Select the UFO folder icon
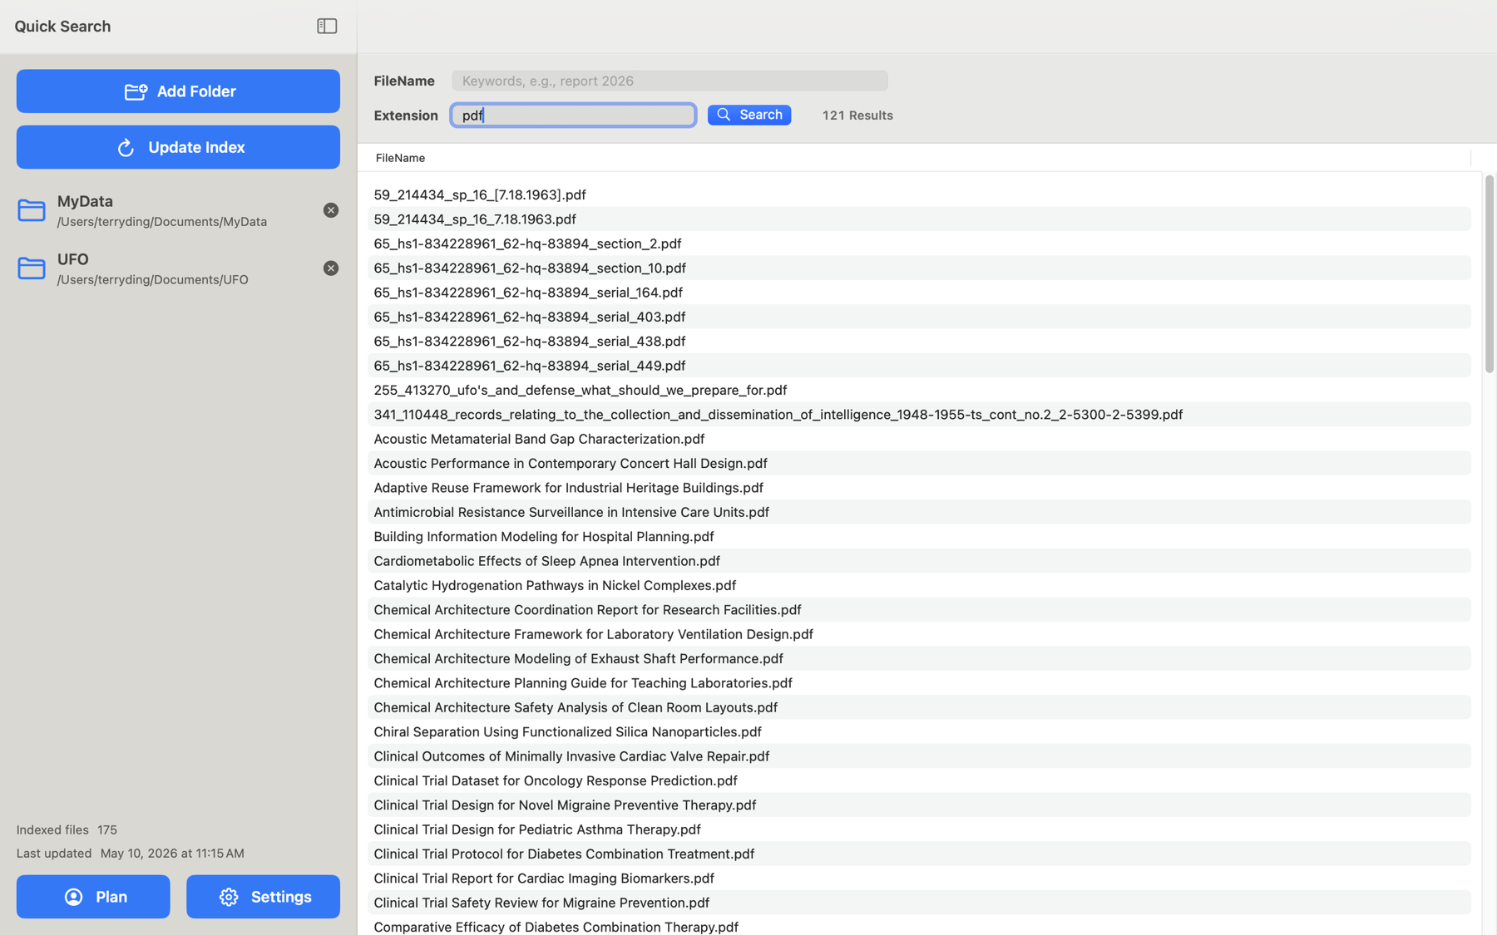 pos(32,268)
